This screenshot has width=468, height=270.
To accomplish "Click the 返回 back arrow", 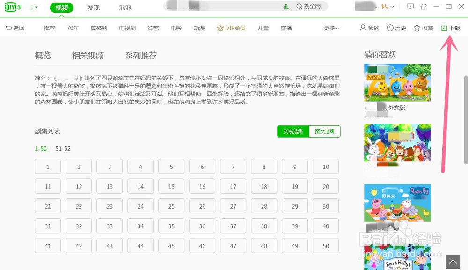I will tap(14, 28).
